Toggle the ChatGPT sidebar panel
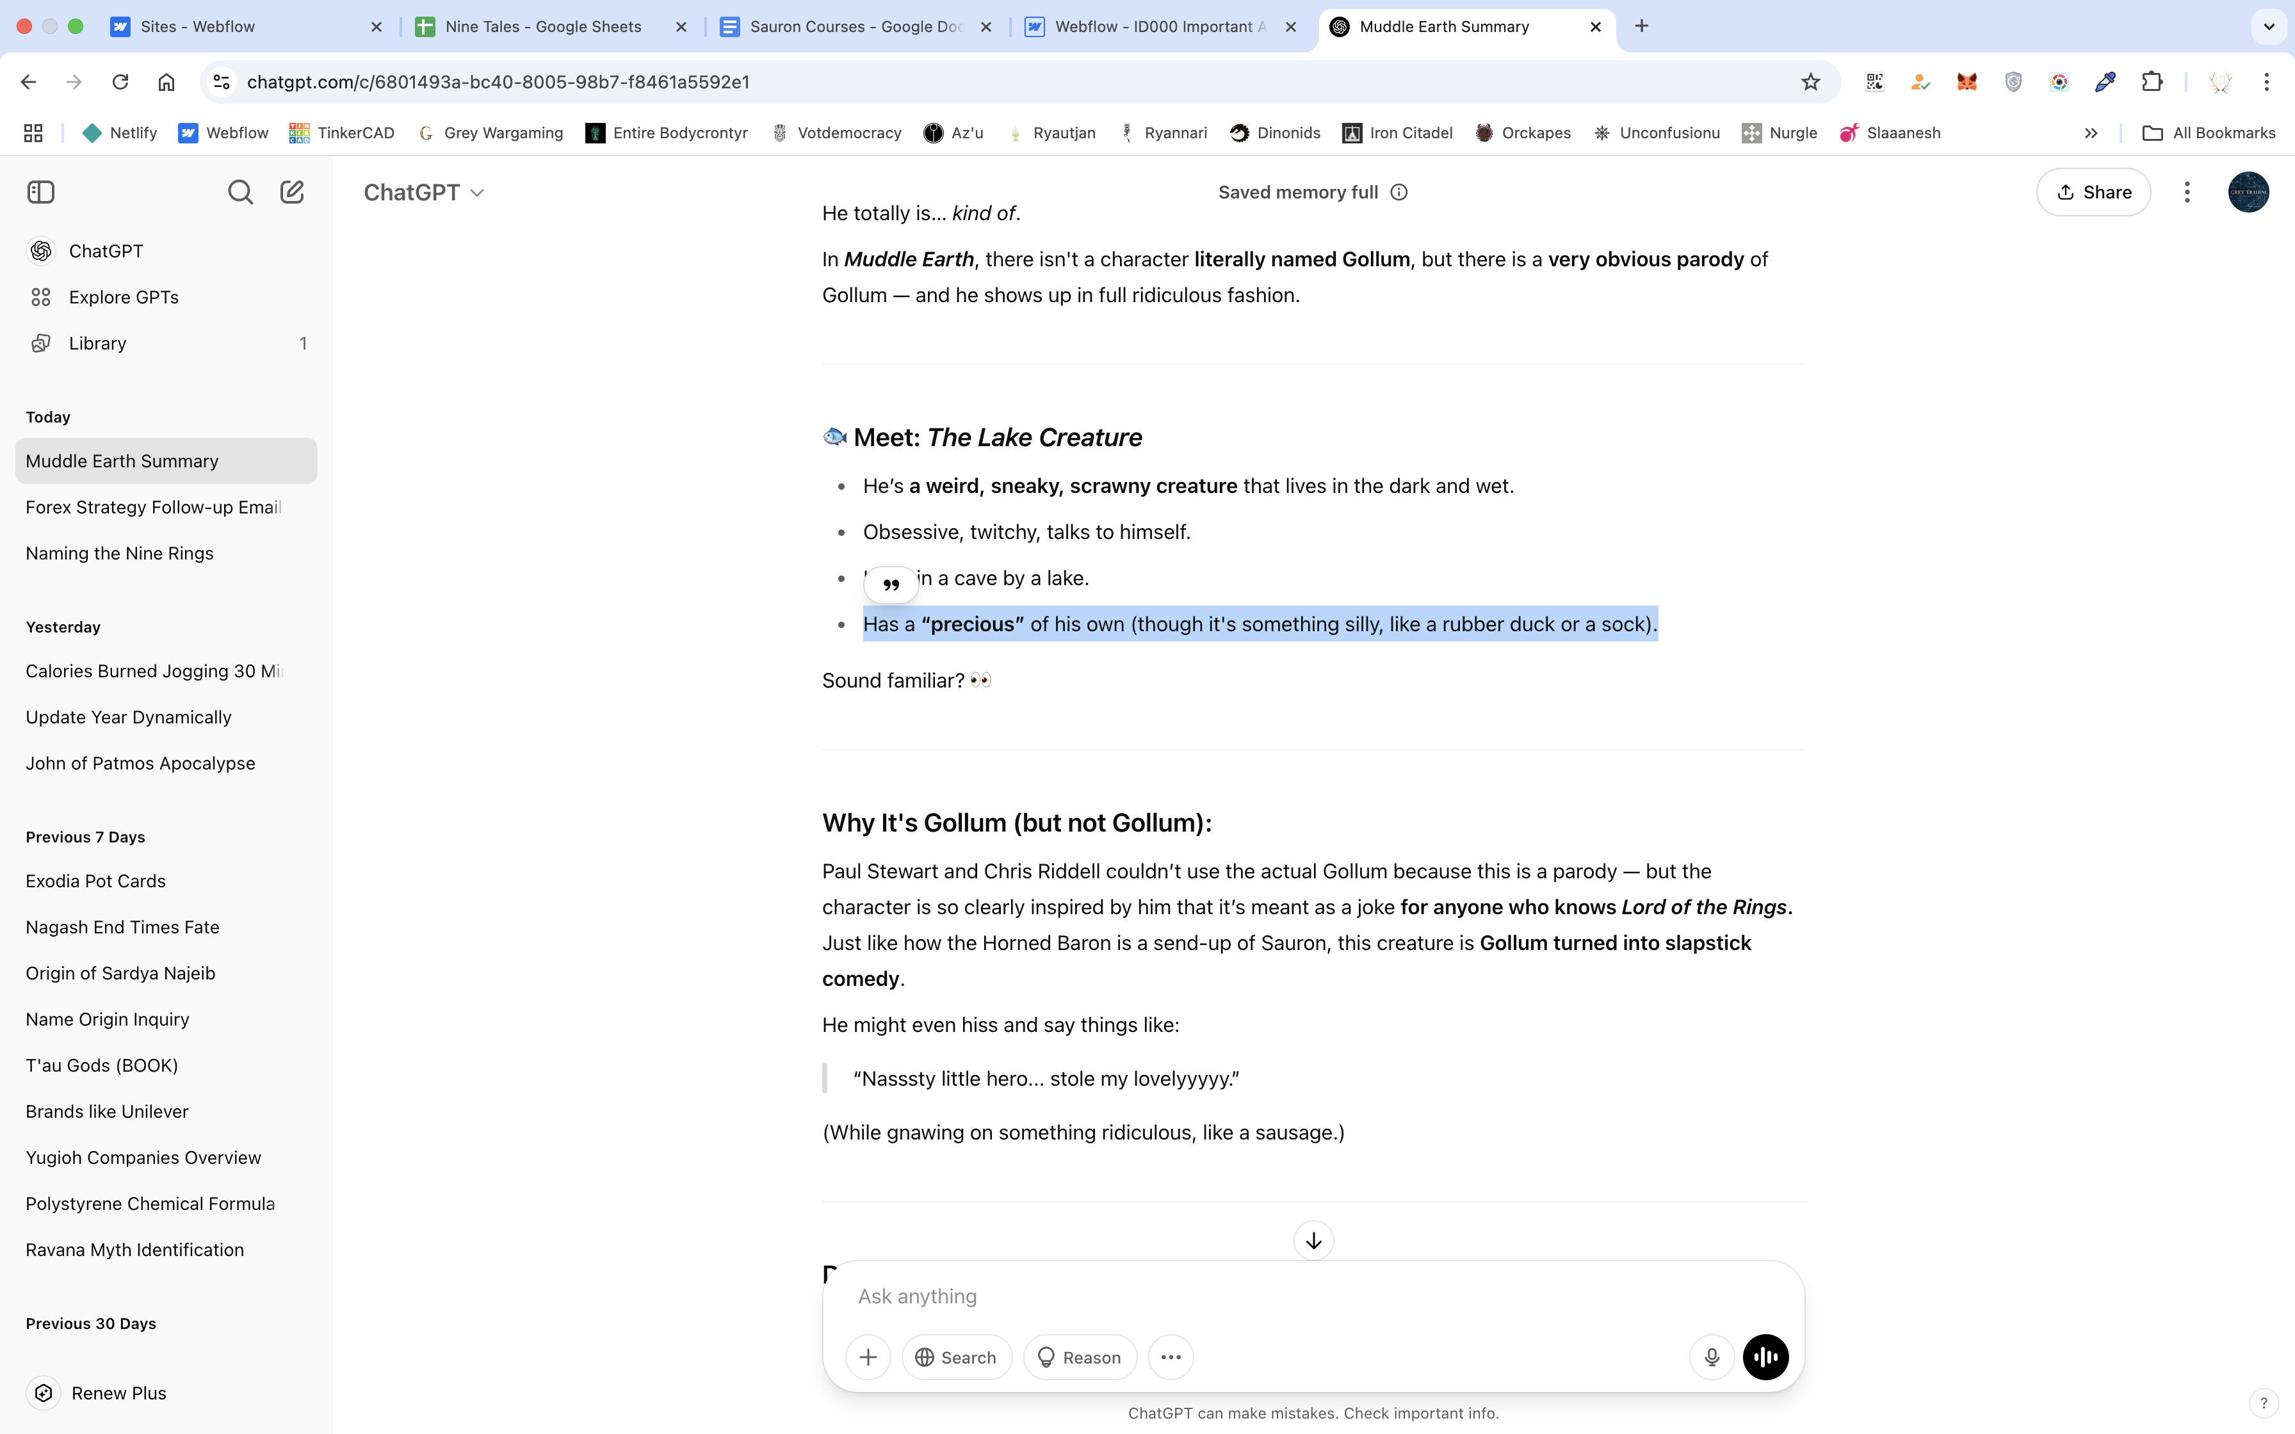Image resolution: width=2295 pixels, height=1434 pixels. 41,193
